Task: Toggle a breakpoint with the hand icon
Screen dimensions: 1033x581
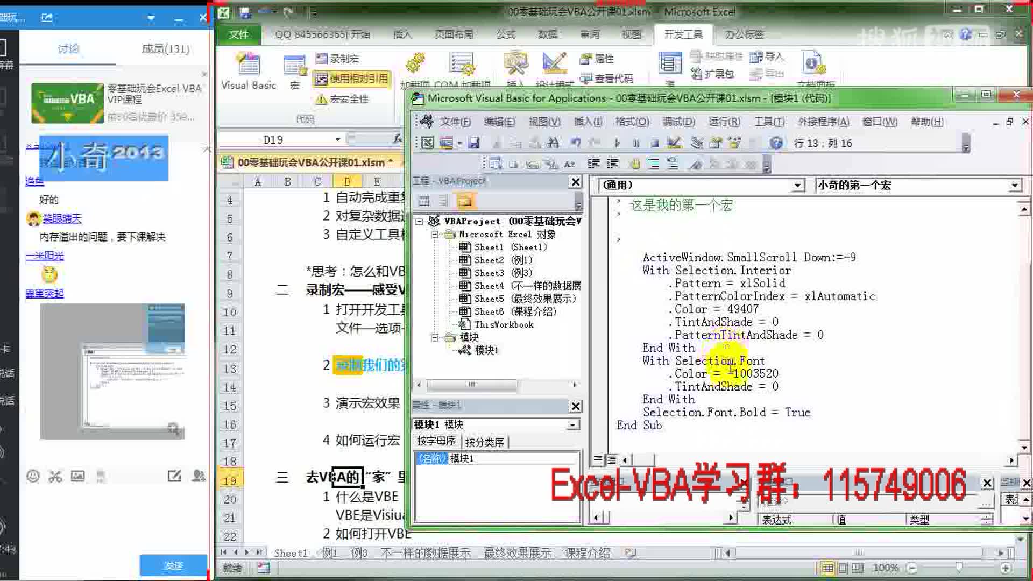Action: coord(638,163)
